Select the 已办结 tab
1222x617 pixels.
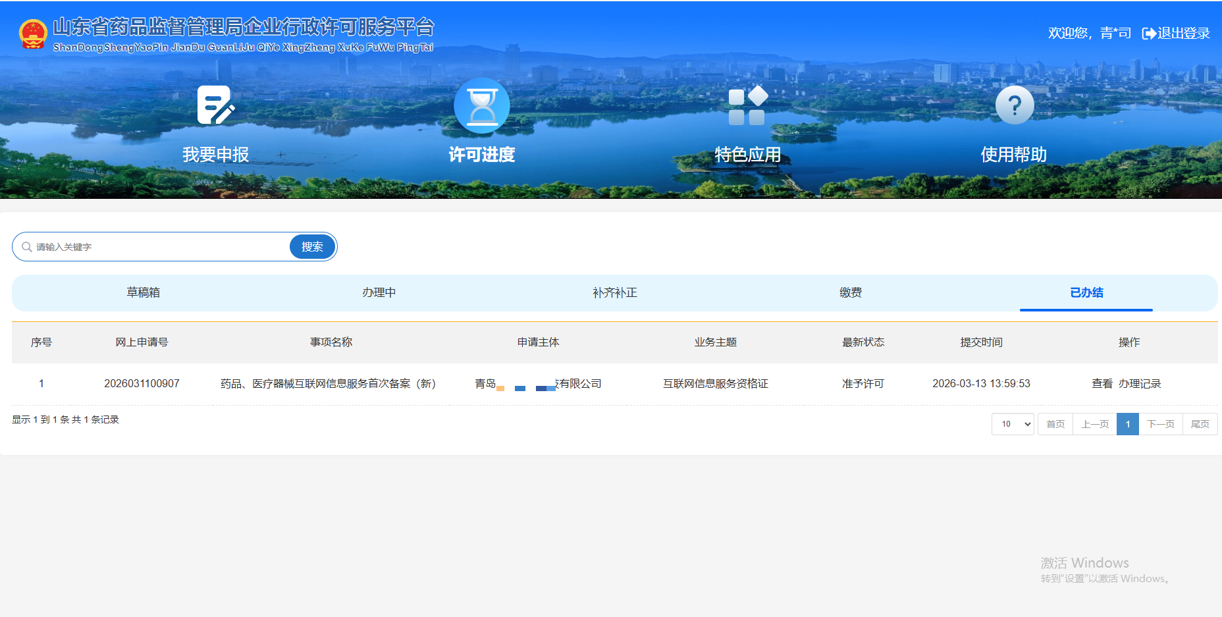click(1086, 292)
